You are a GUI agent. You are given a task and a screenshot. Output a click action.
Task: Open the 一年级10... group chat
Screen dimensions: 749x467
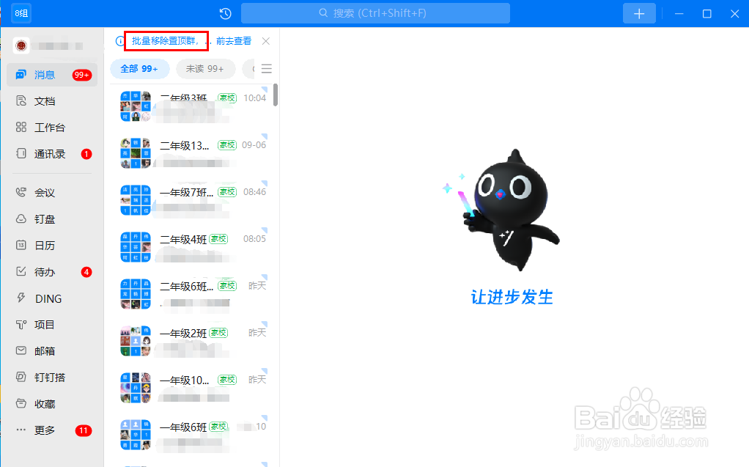click(192, 388)
